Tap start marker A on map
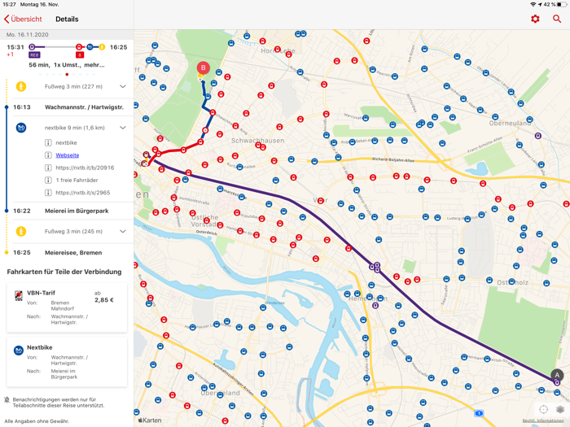The image size is (570, 427). coord(557,376)
